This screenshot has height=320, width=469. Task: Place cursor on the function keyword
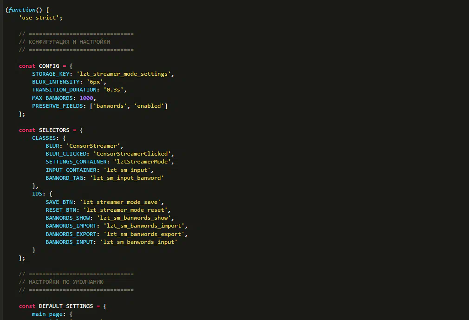(22, 10)
